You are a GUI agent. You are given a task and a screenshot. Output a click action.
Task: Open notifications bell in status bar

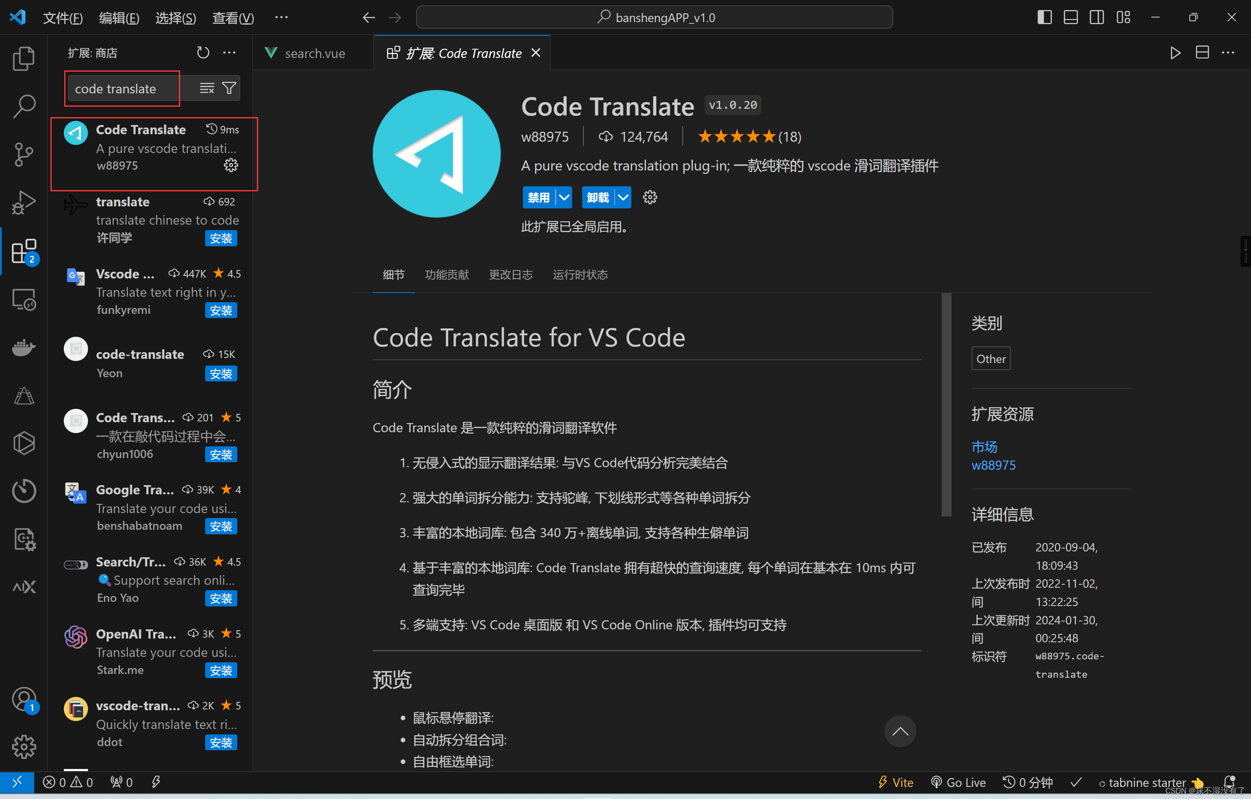point(1228,781)
